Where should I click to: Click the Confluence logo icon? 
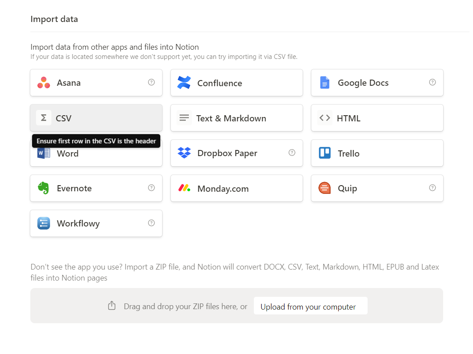(x=184, y=83)
